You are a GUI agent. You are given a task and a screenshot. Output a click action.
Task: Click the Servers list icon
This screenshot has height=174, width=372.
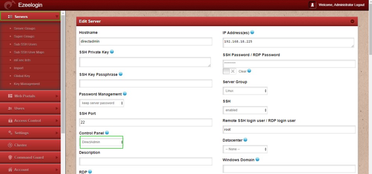(x=10, y=16)
